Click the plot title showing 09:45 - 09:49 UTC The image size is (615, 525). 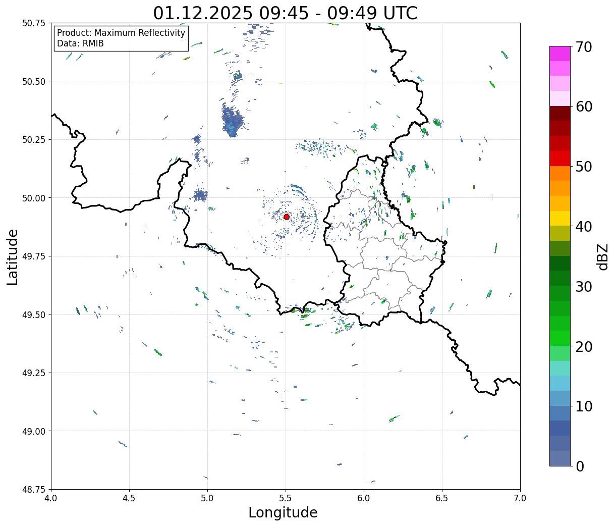tap(286, 13)
